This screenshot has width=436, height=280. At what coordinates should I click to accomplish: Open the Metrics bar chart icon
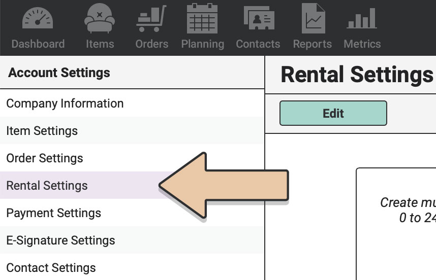pos(362,18)
